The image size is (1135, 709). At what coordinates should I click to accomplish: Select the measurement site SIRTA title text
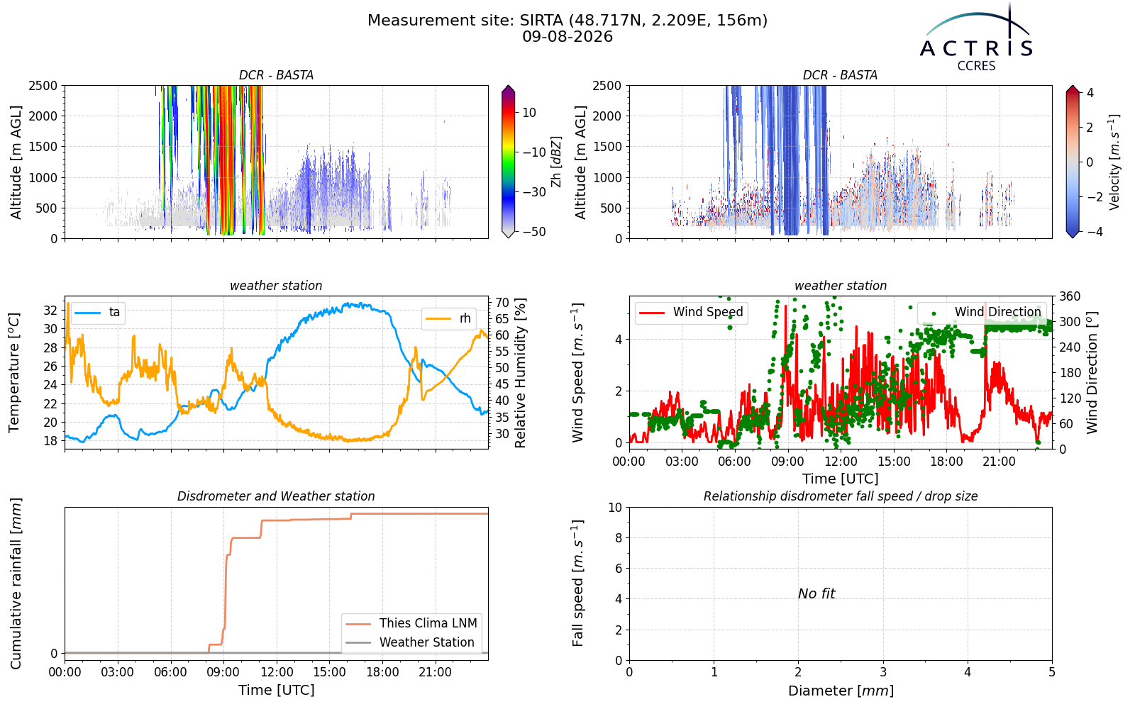(x=567, y=21)
